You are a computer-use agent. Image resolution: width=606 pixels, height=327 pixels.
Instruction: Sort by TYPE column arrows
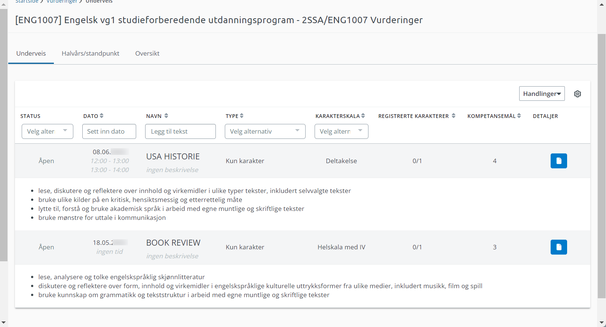click(242, 116)
